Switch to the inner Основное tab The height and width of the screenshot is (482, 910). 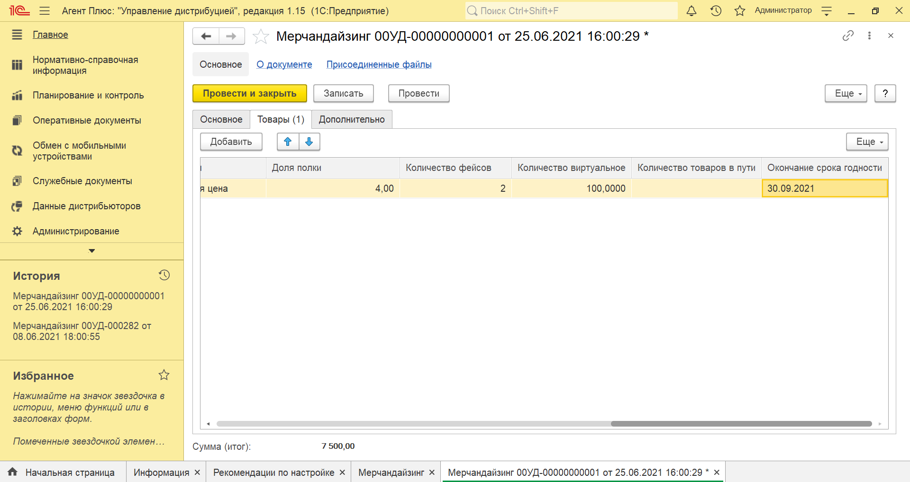(221, 119)
